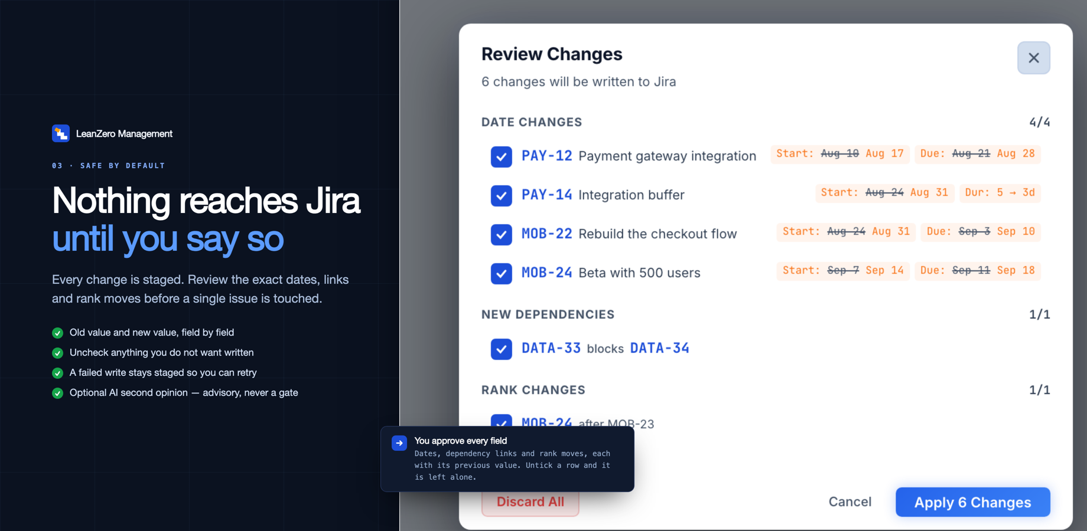
Task: Click the 'Review Changes' dialog heading
Action: 552,54
